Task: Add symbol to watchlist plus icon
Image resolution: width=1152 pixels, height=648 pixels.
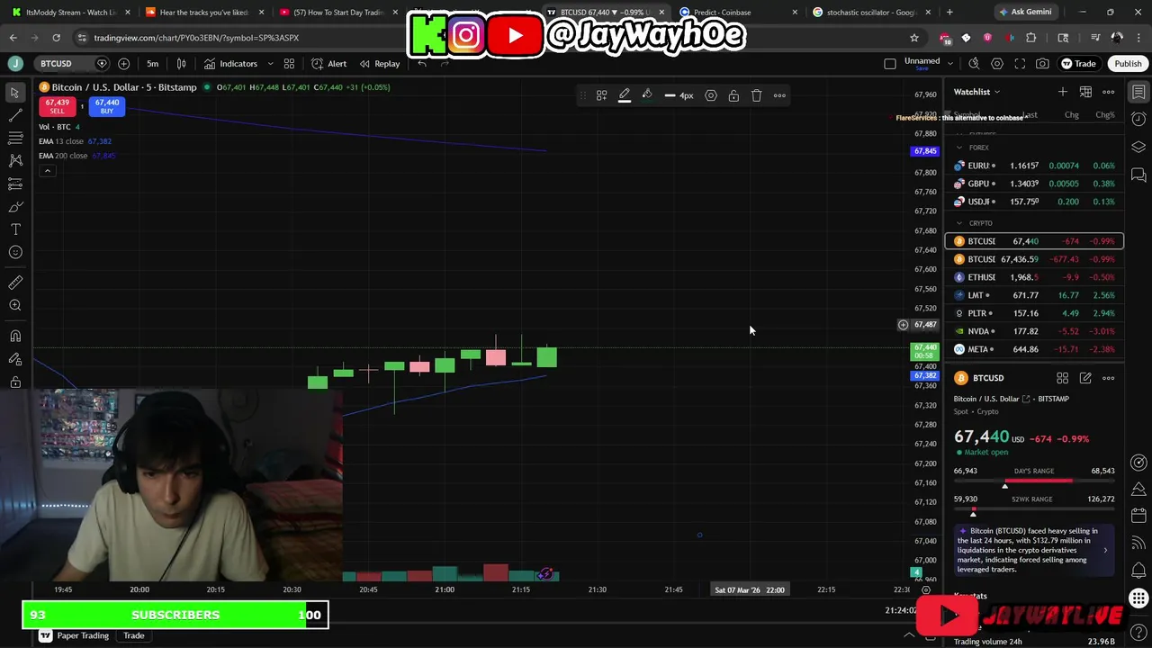Action: 1063,92
